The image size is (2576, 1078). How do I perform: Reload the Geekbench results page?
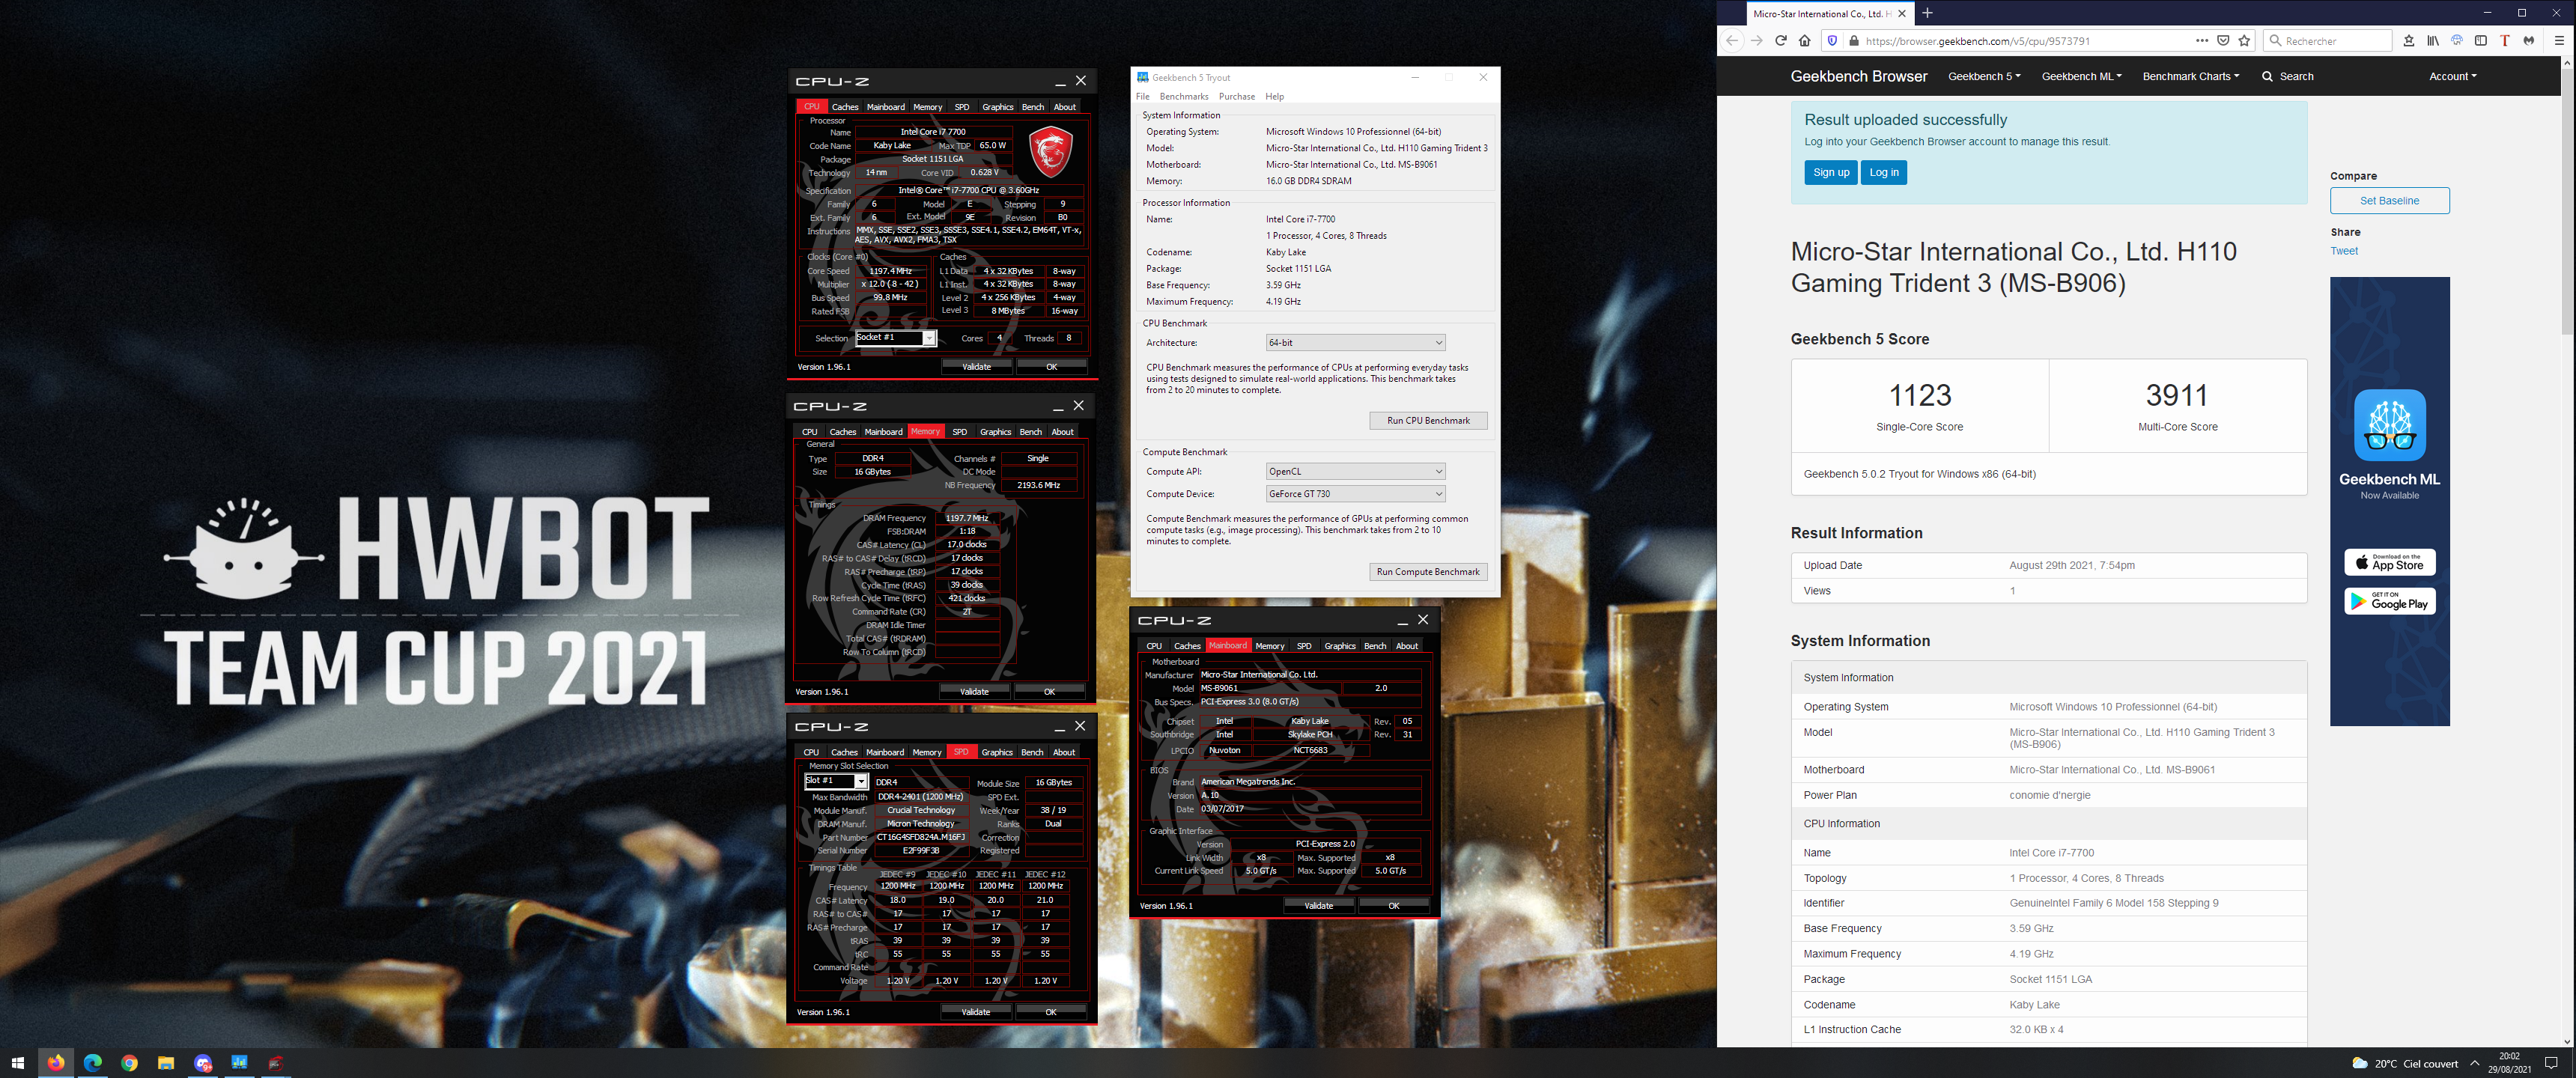1780,41
